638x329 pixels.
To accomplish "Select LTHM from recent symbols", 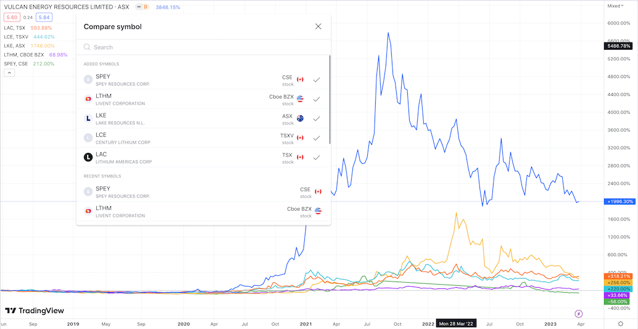I will (x=202, y=212).
